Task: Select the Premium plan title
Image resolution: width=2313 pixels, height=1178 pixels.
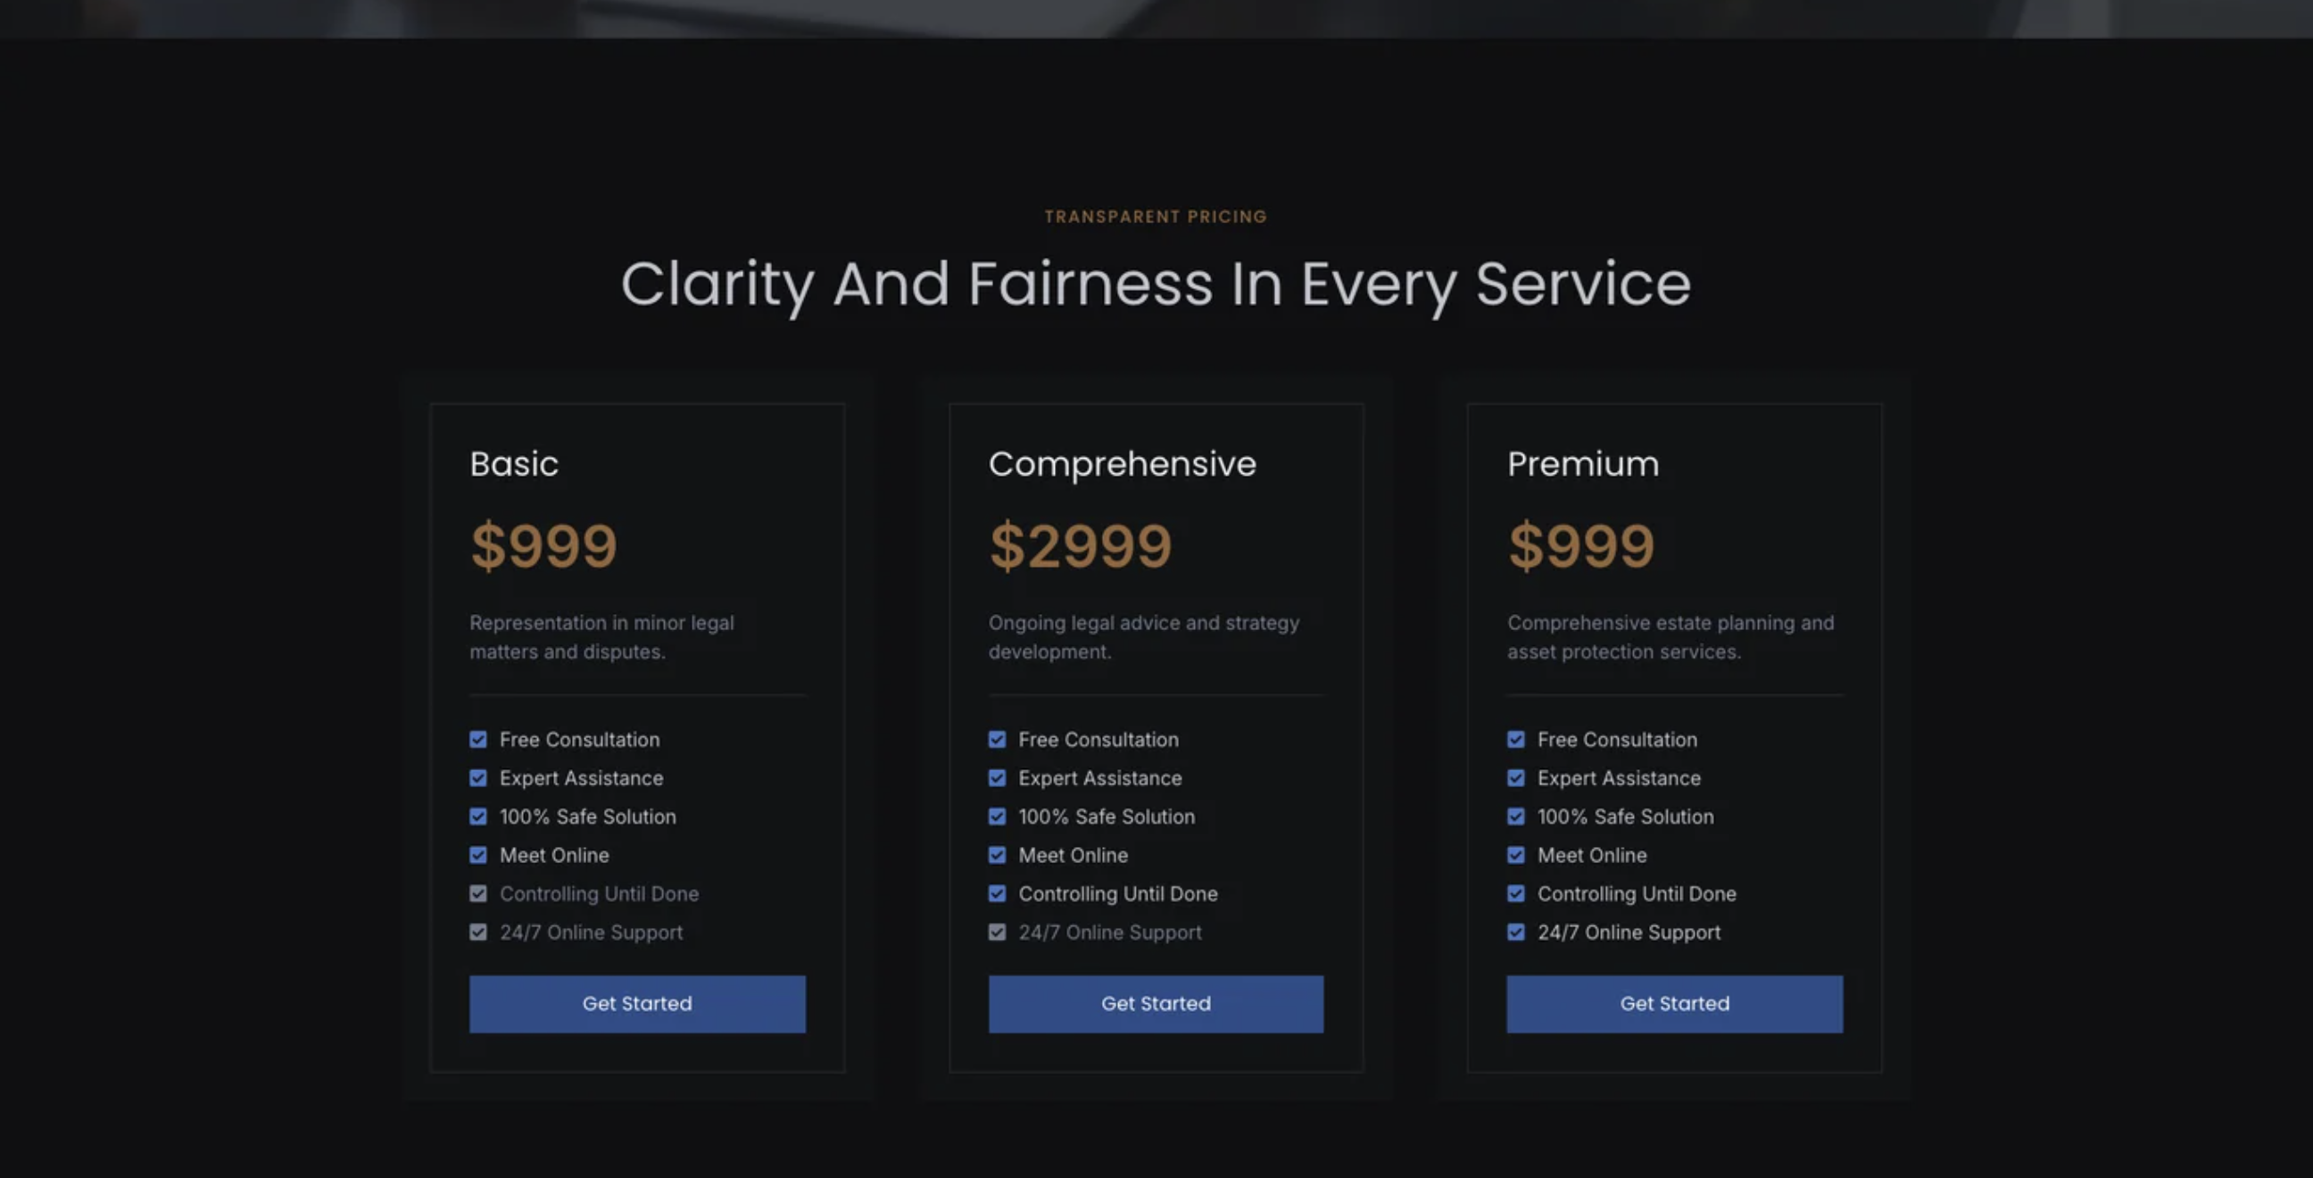Action: tap(1582, 464)
